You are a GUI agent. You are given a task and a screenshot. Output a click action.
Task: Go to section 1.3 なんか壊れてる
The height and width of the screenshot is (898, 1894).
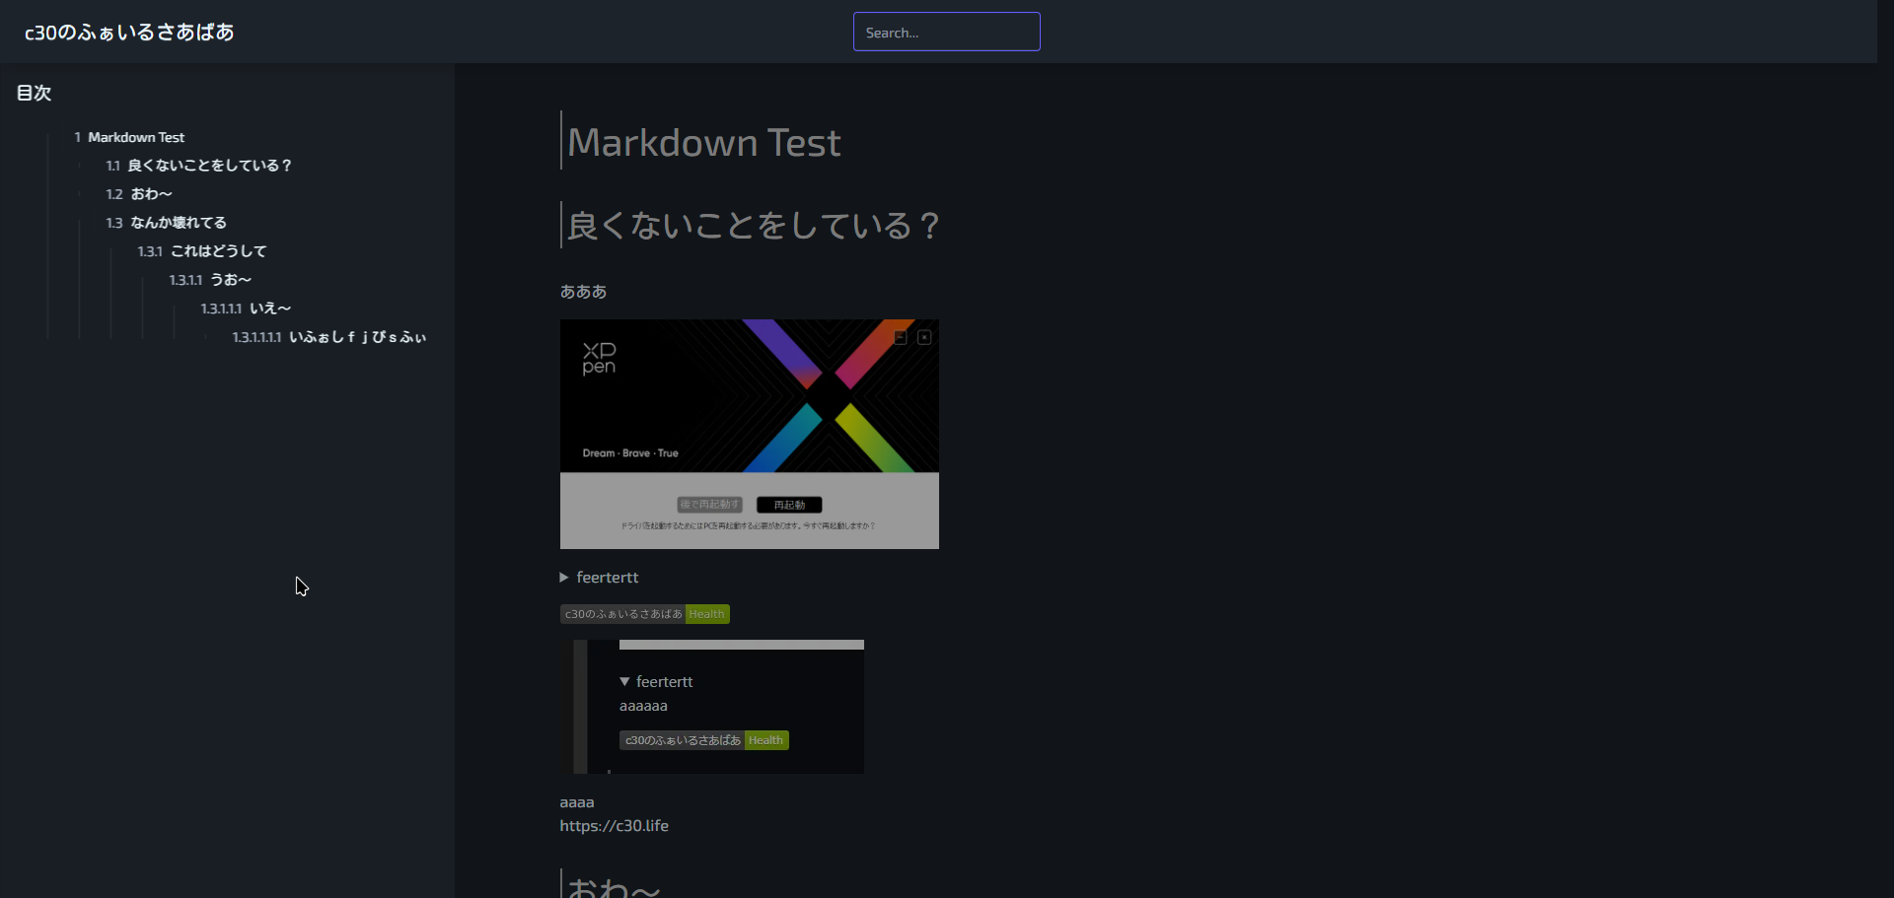(x=178, y=223)
